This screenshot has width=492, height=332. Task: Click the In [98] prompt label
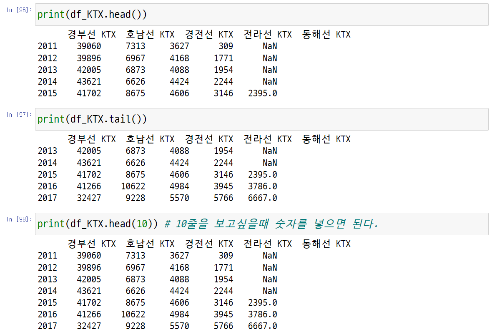pos(19,219)
